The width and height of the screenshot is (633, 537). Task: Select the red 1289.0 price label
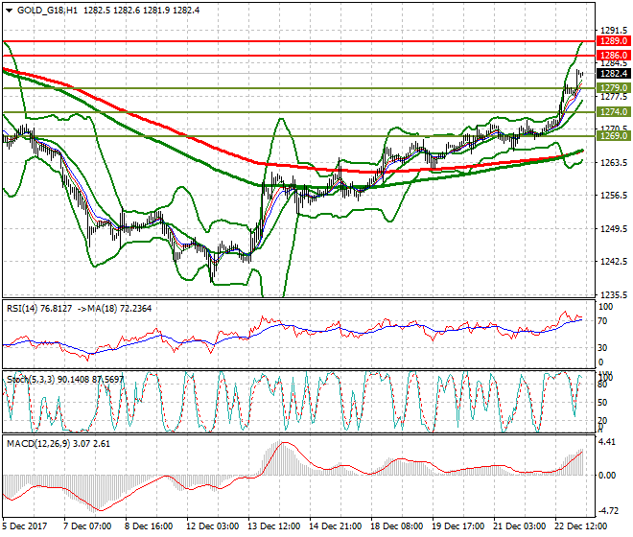click(612, 41)
